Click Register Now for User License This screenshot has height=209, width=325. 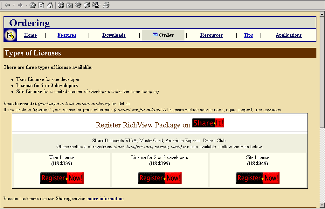62,178
